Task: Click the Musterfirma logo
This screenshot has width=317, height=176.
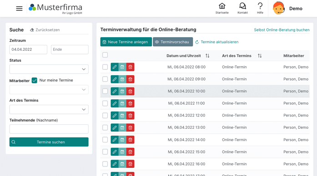Action: 55,9
